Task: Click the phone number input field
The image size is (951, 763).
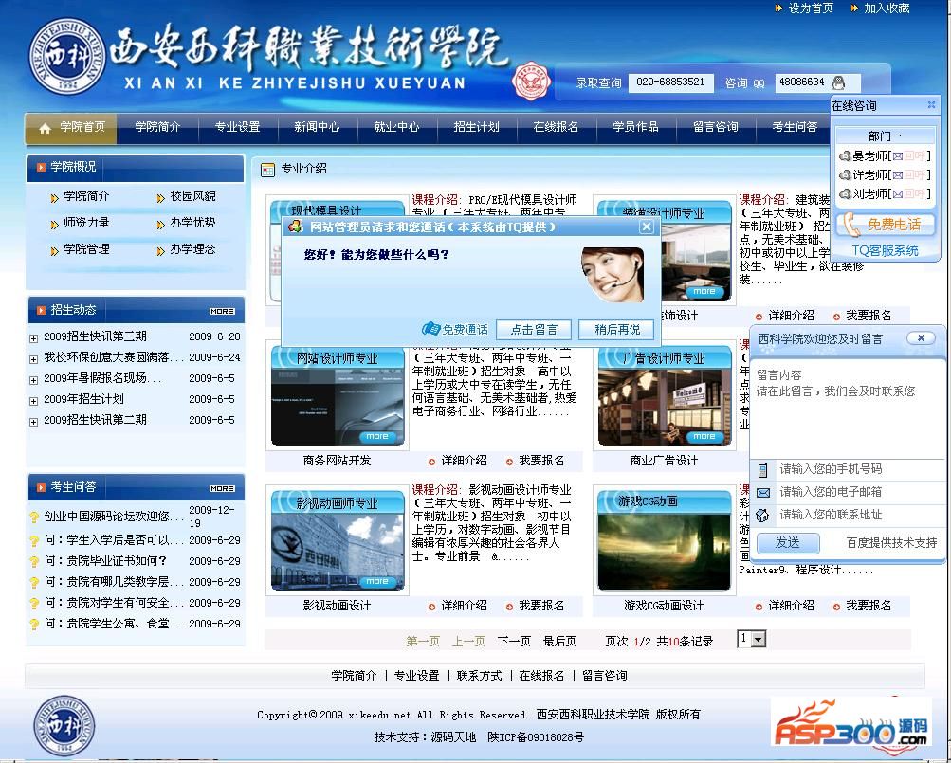Action: click(x=859, y=469)
